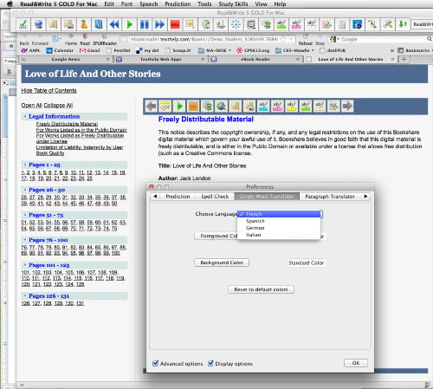Viewport: 433px width, 389px height.
Task: Go to next page with right arrow icon
Action: (347, 106)
